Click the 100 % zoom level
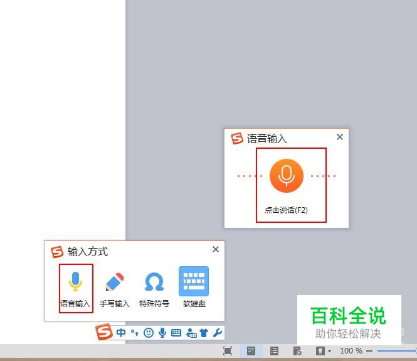417x361 pixels. pyautogui.click(x=351, y=351)
